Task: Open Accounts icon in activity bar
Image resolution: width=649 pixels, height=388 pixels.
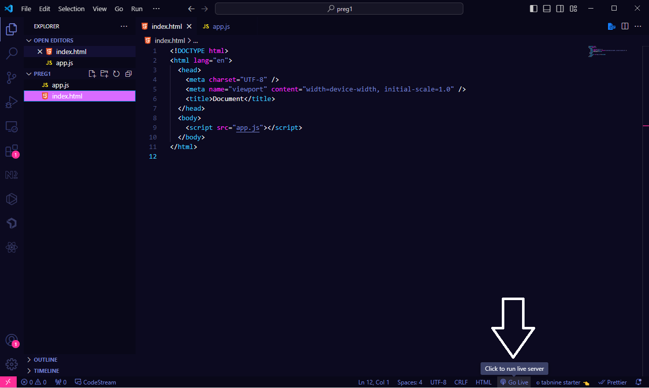Action: (x=11, y=340)
